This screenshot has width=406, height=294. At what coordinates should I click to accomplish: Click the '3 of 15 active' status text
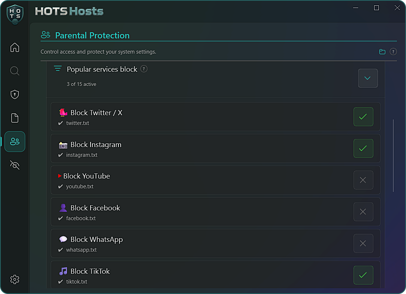coord(81,84)
